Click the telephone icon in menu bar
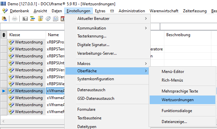 pyautogui.click(x=112, y=11)
